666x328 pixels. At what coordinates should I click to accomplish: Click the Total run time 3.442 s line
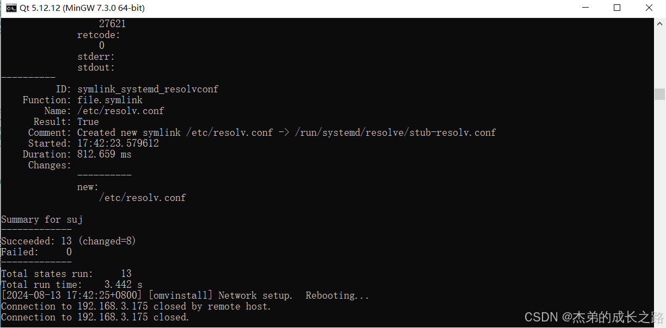[x=72, y=285]
